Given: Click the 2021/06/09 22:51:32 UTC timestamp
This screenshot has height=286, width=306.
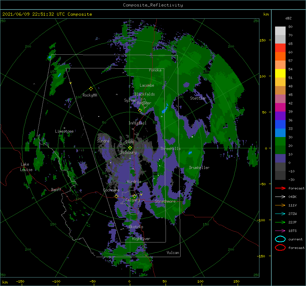Looking at the screenshot, I should pyautogui.click(x=34, y=14).
